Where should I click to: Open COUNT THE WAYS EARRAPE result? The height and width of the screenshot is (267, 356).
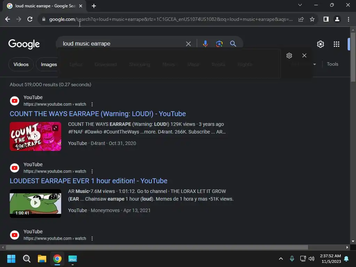tap(98, 114)
